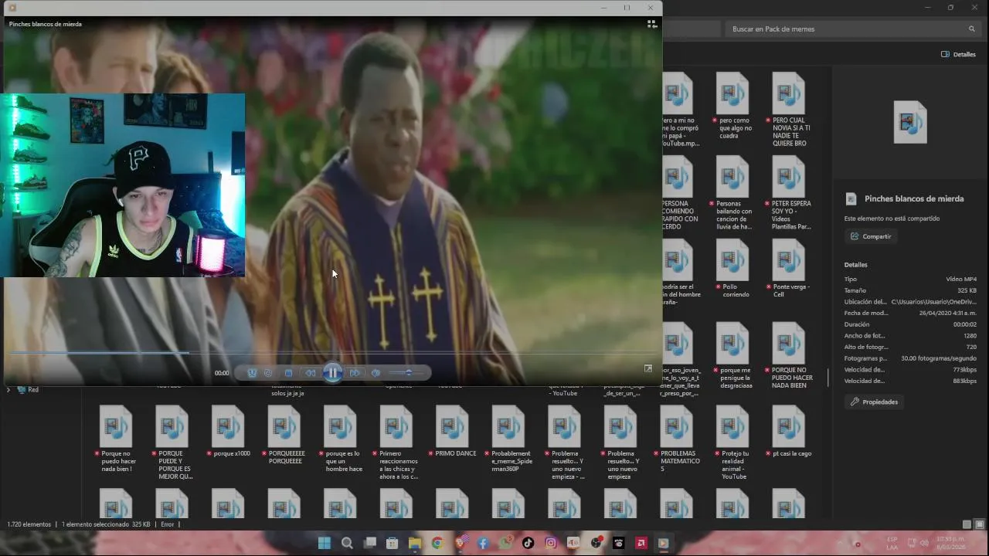
Task: Select 'porque me persigue la desgraciaaa' file
Action: tap(732, 355)
